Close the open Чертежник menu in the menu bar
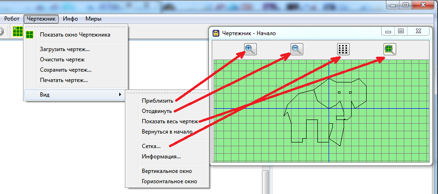 pyautogui.click(x=41, y=19)
